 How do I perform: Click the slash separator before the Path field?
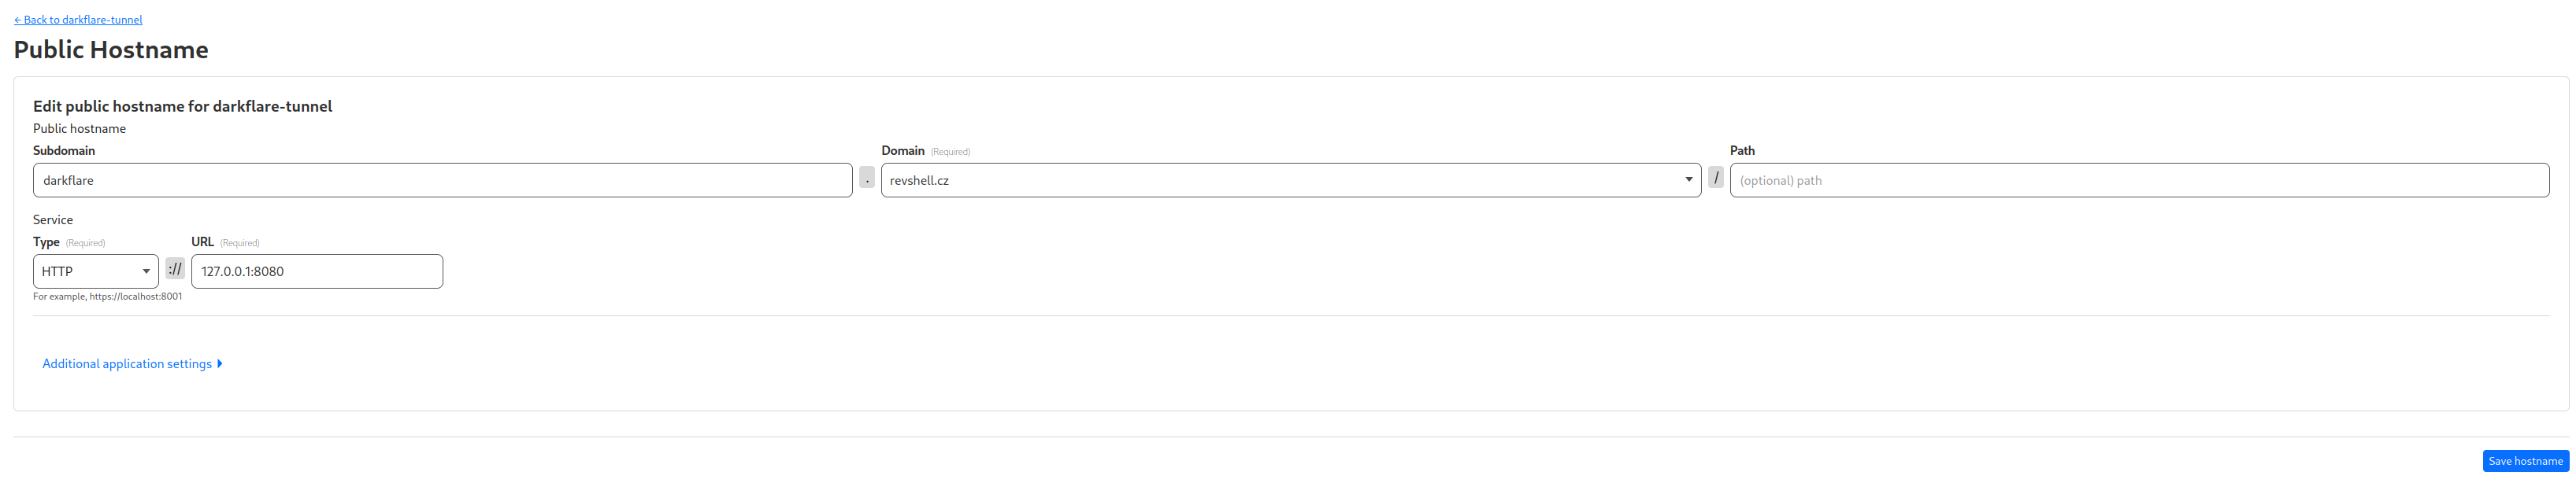(x=1716, y=179)
